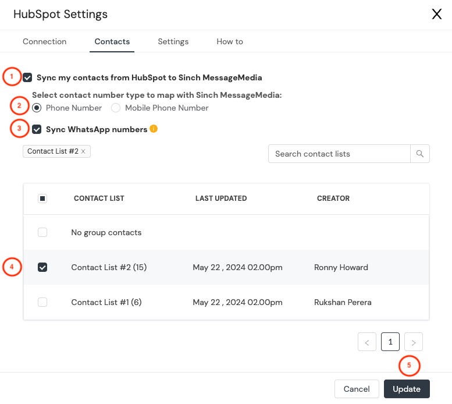Viewport: 452px width, 404px height.
Task: Click the Contact List #1 (6) name
Action: 106,302
